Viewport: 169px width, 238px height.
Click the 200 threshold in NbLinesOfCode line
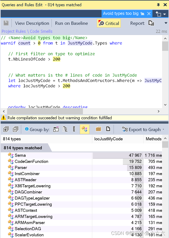click(57, 59)
